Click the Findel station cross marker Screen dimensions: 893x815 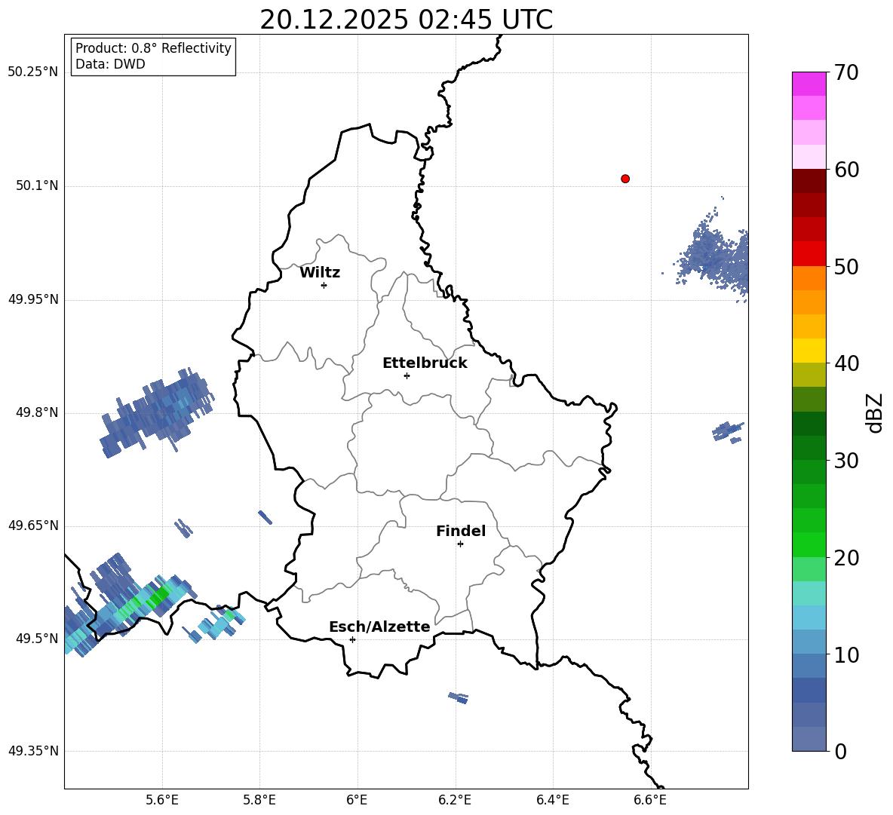click(460, 544)
